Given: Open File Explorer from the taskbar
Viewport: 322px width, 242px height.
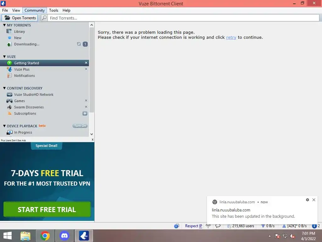Looking at the screenshot, I should [25, 236].
